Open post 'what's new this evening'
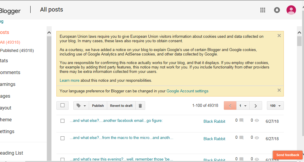 pos(121,159)
